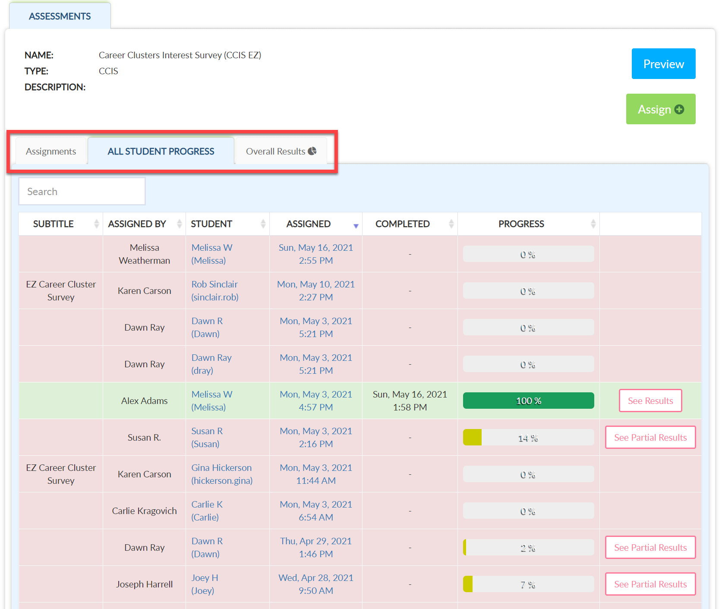Click the Preview button
Viewport: 722px width, 609px height.
[663, 64]
